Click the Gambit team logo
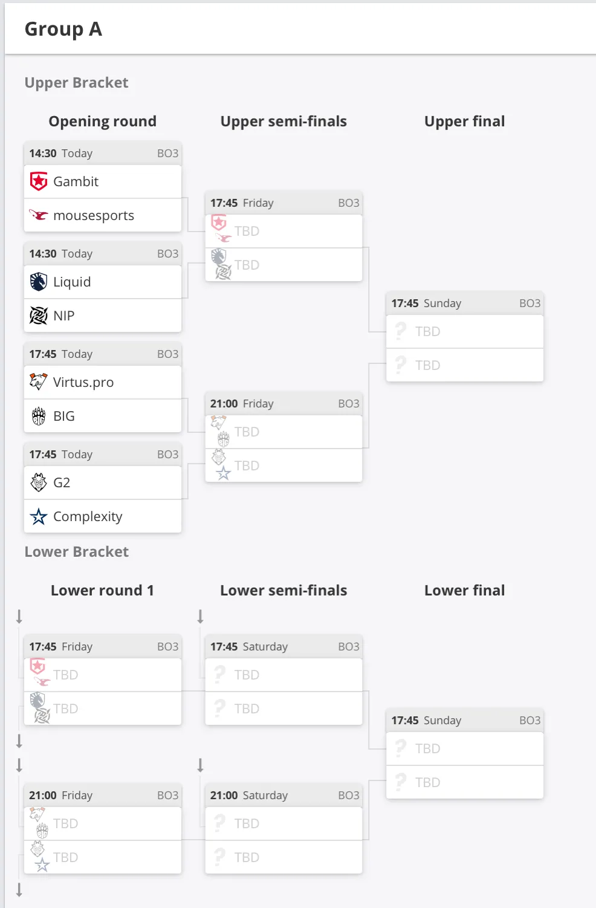 pyautogui.click(x=39, y=181)
